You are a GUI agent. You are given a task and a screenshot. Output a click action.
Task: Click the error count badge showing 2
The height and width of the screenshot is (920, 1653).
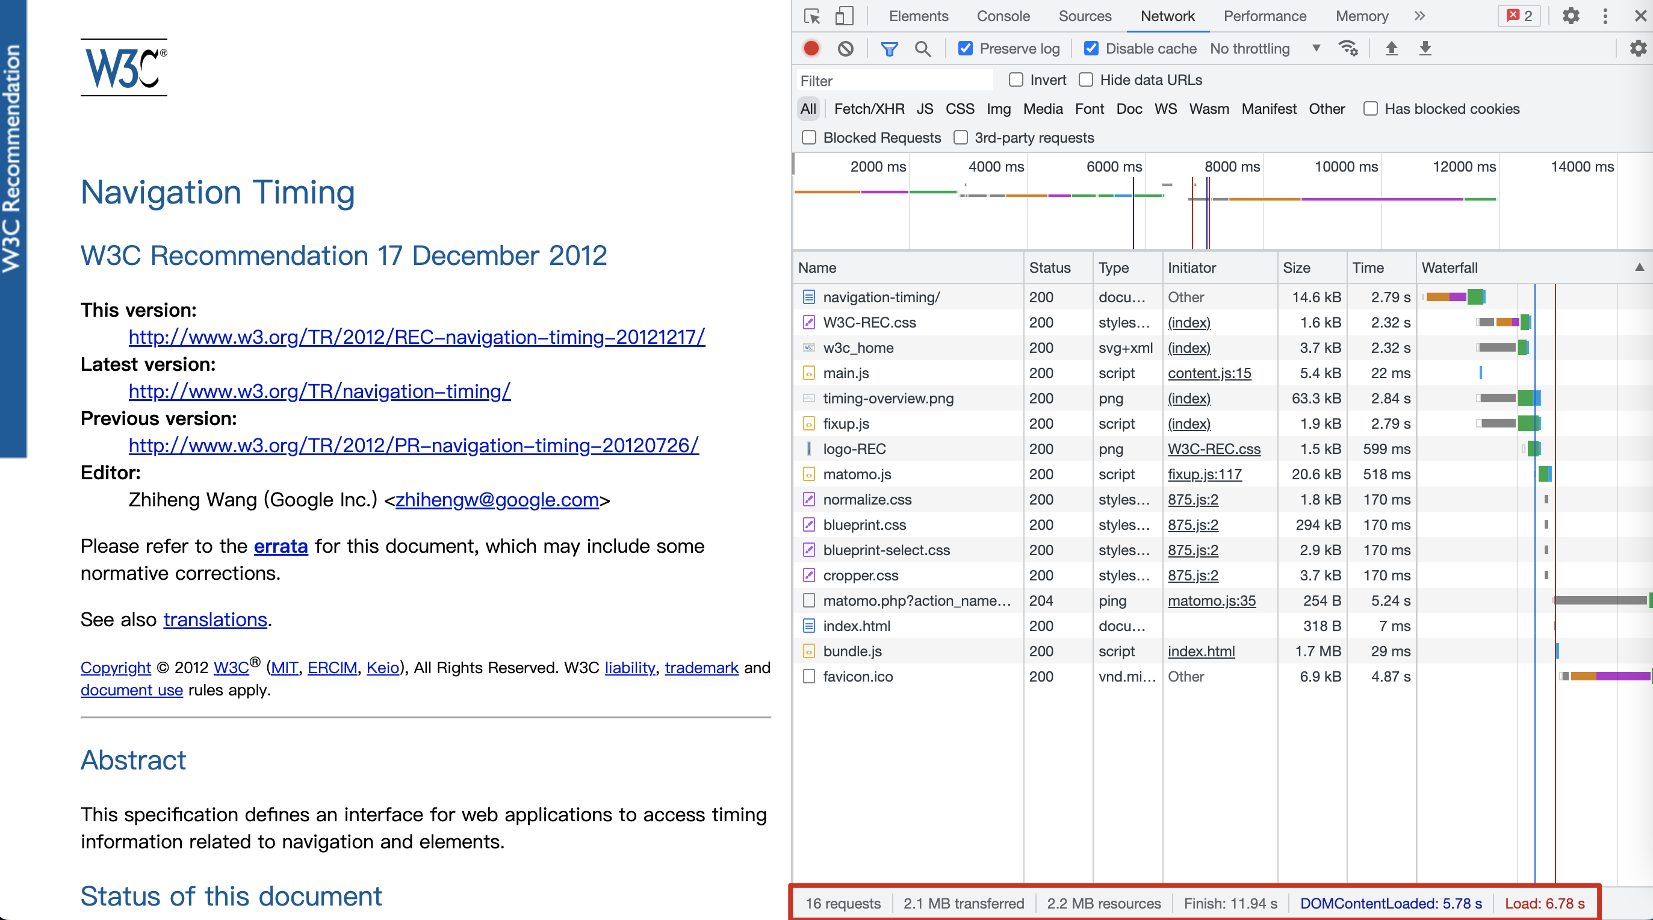tap(1519, 16)
